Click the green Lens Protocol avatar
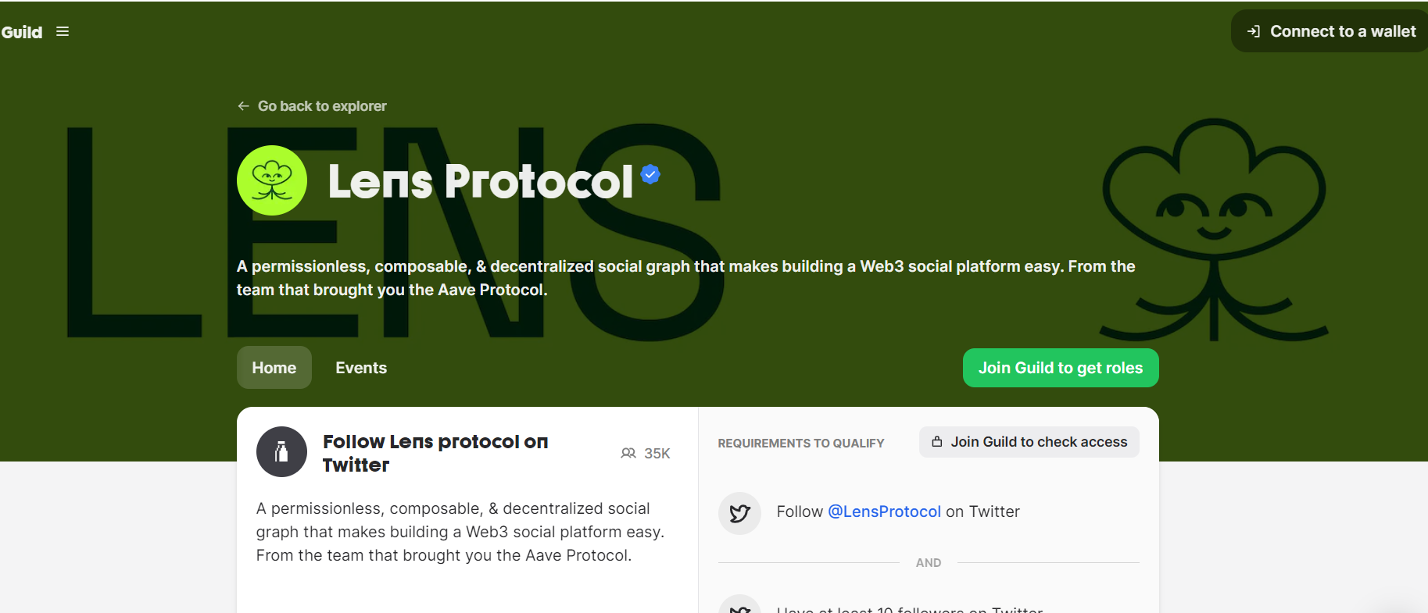The image size is (1428, 613). (272, 180)
